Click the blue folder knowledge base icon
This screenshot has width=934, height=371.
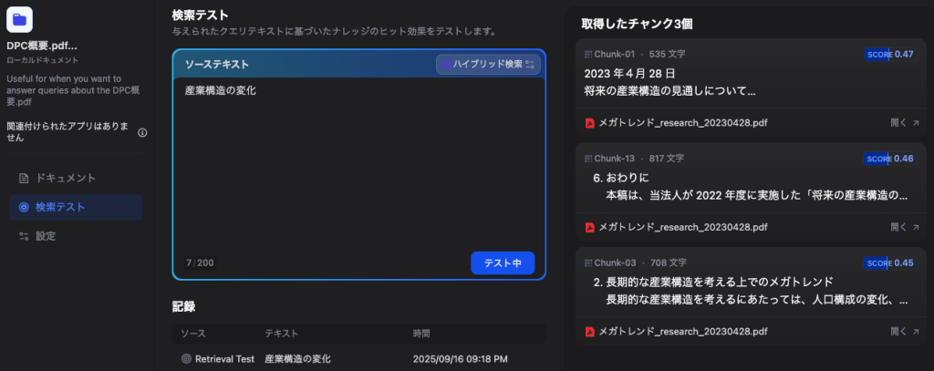[x=20, y=18]
